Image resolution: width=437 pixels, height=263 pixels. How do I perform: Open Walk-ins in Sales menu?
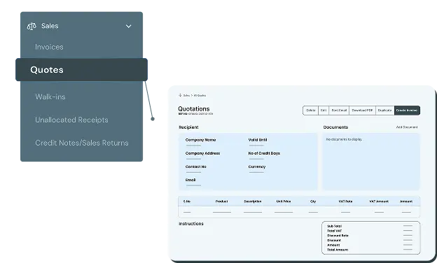[x=50, y=97]
